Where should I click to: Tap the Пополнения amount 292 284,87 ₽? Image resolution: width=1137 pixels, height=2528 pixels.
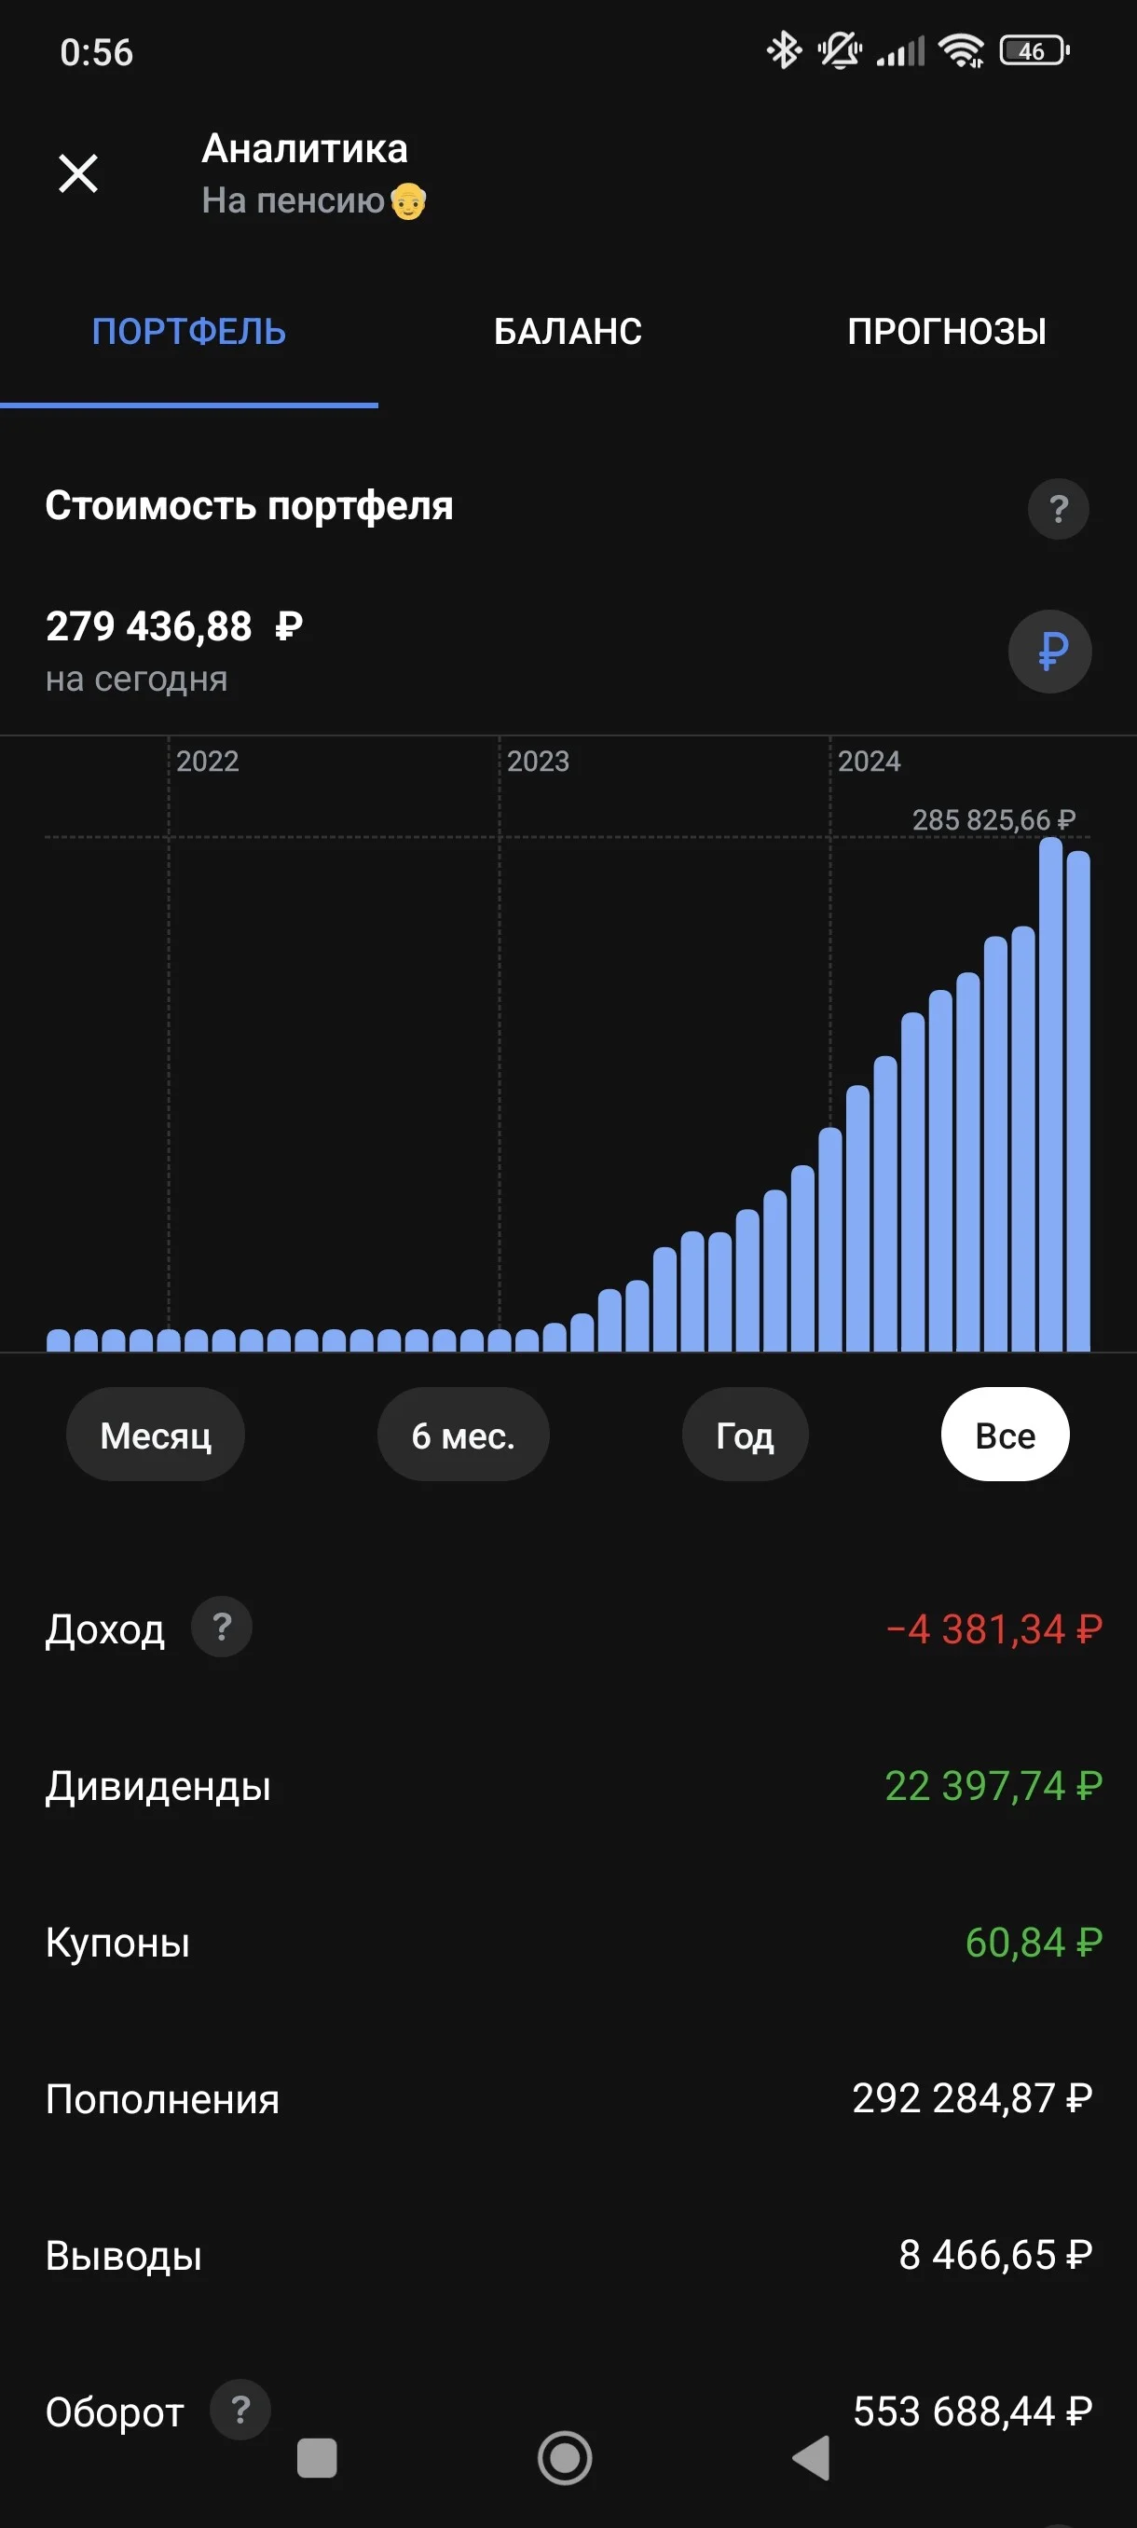pyautogui.click(x=972, y=2098)
